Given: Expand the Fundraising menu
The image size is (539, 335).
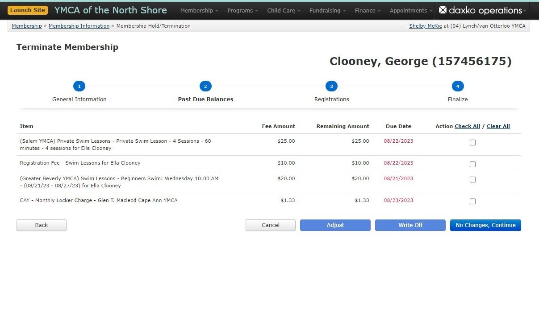Looking at the screenshot, I should point(327,10).
